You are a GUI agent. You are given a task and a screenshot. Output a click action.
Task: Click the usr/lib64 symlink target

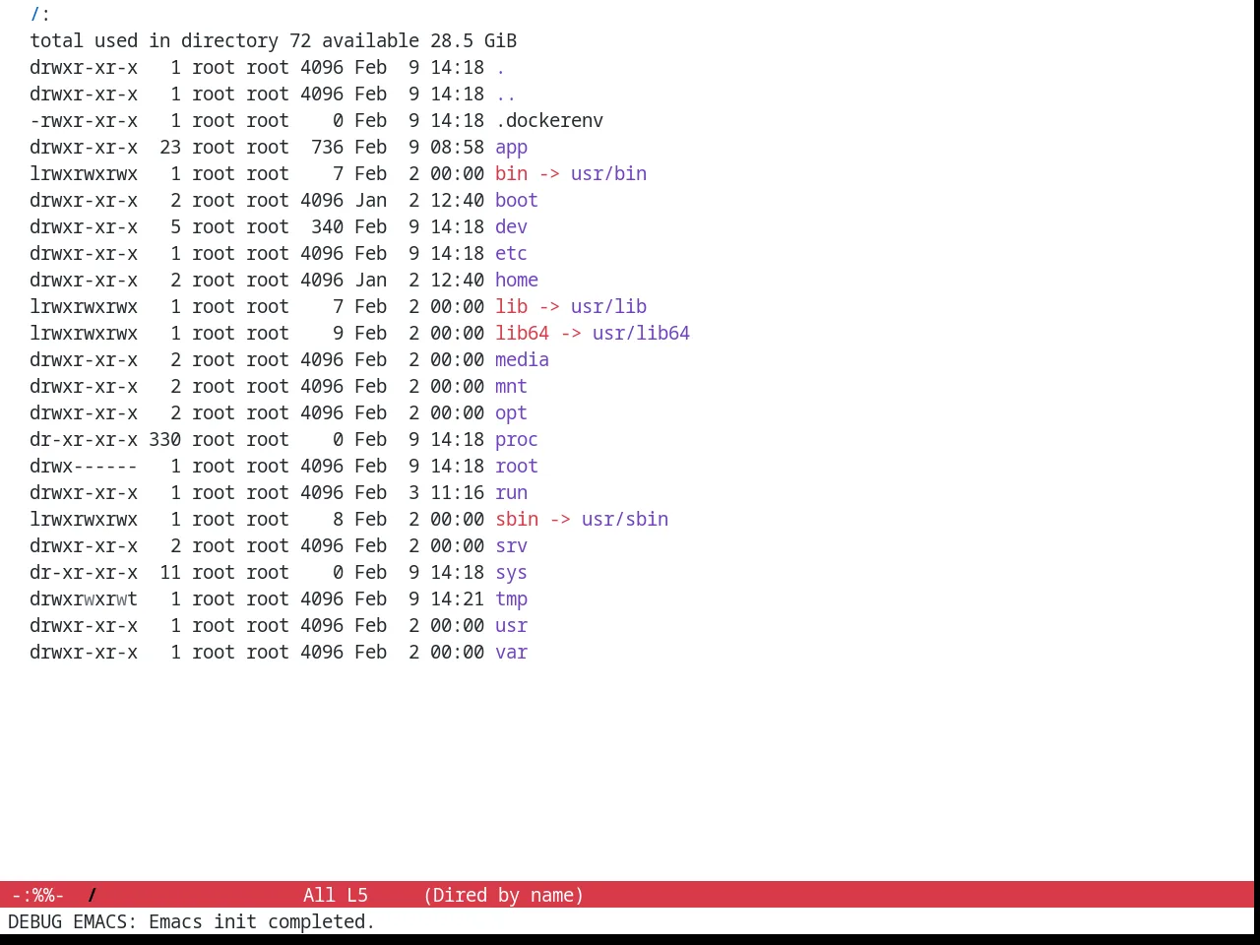641,334
